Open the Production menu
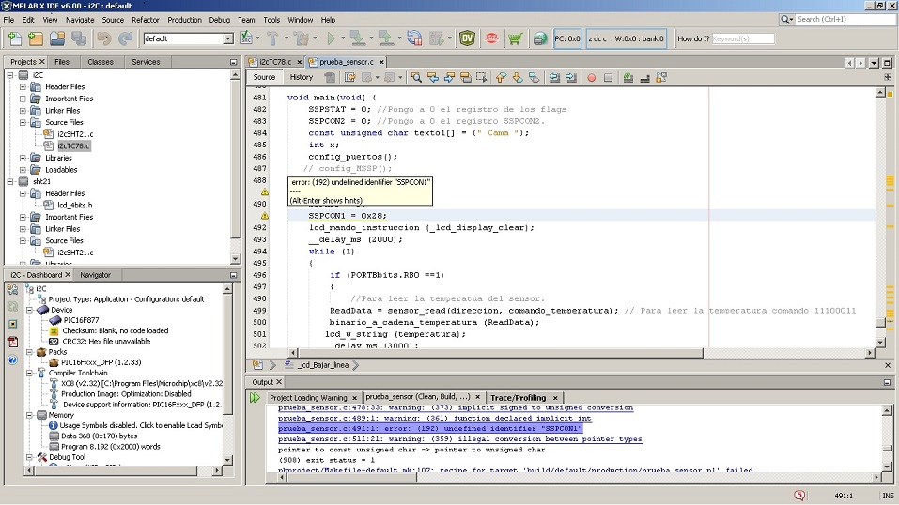This screenshot has width=899, height=505. pos(184,20)
